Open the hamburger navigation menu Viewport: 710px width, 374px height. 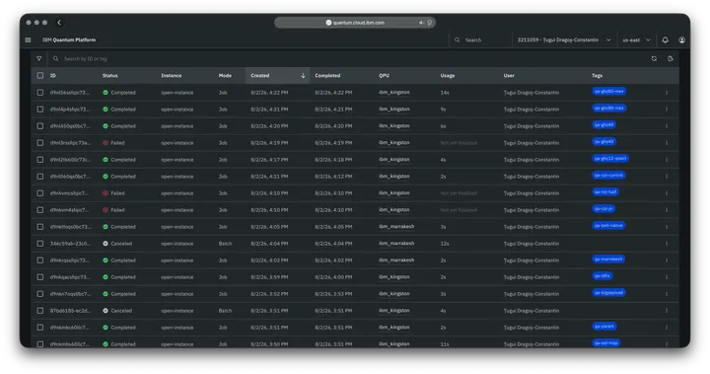point(28,39)
